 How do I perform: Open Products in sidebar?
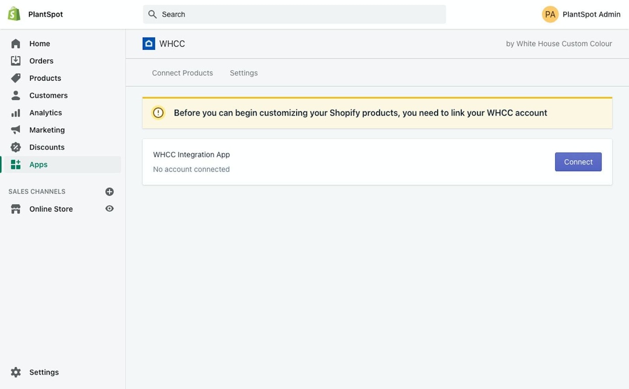(x=45, y=78)
